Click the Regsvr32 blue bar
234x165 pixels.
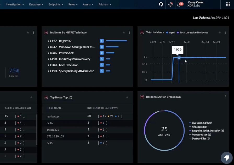click(x=116, y=41)
